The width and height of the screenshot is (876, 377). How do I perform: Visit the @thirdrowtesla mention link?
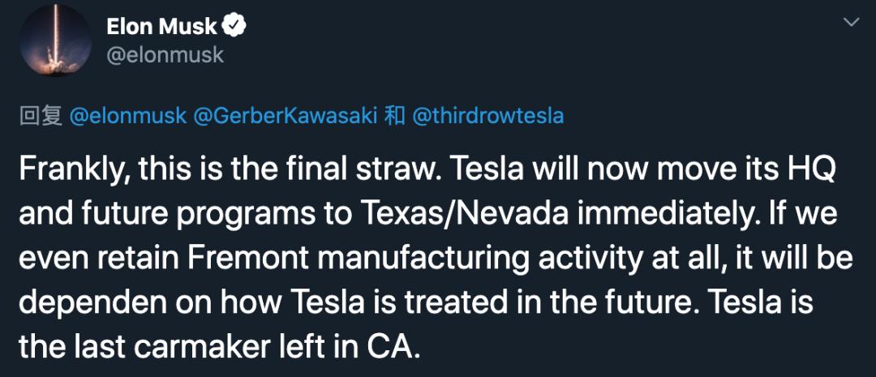pyautogui.click(x=487, y=116)
